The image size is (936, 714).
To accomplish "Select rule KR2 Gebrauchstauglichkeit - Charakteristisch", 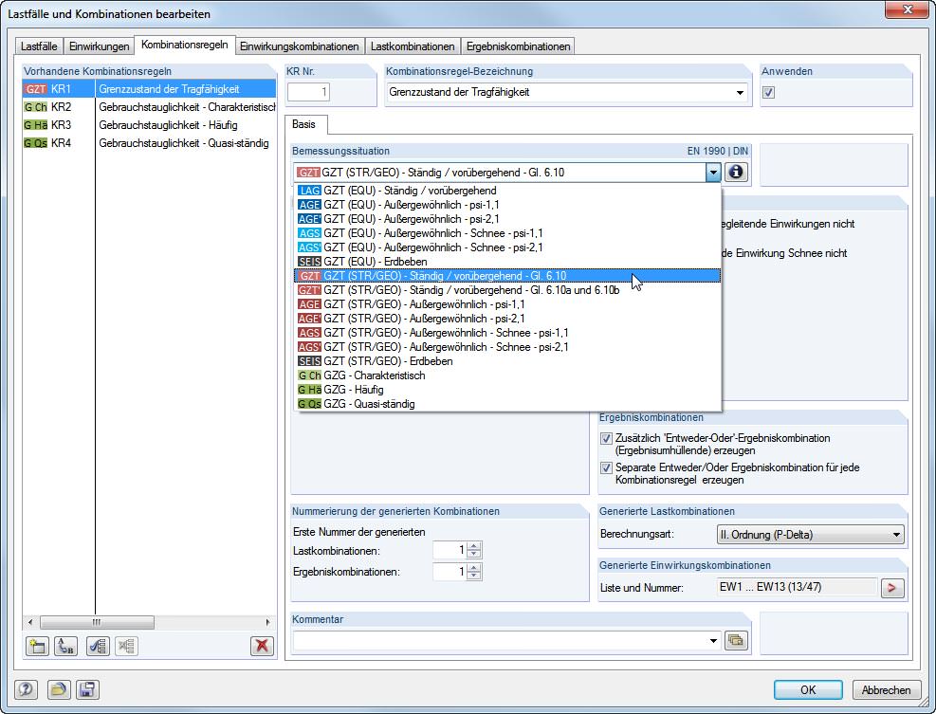I will pyautogui.click(x=149, y=107).
